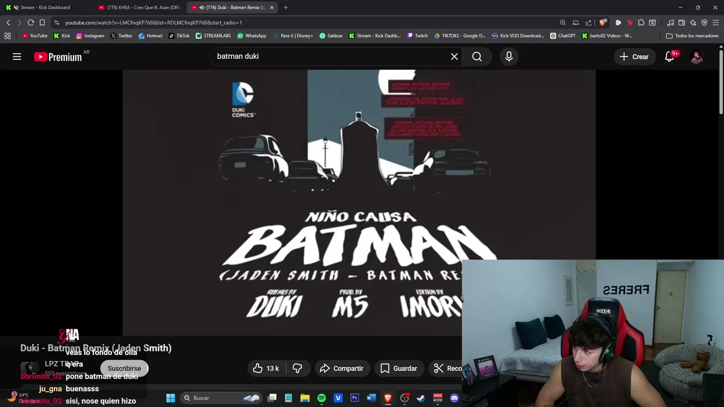Open the Brave Wallet icon
This screenshot has height=407, width=724.
[682, 23]
